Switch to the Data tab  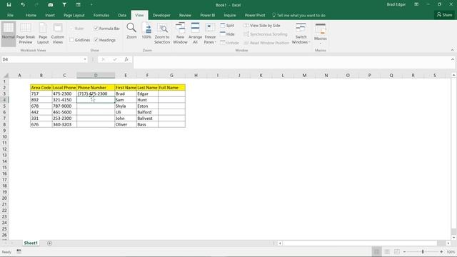point(122,15)
